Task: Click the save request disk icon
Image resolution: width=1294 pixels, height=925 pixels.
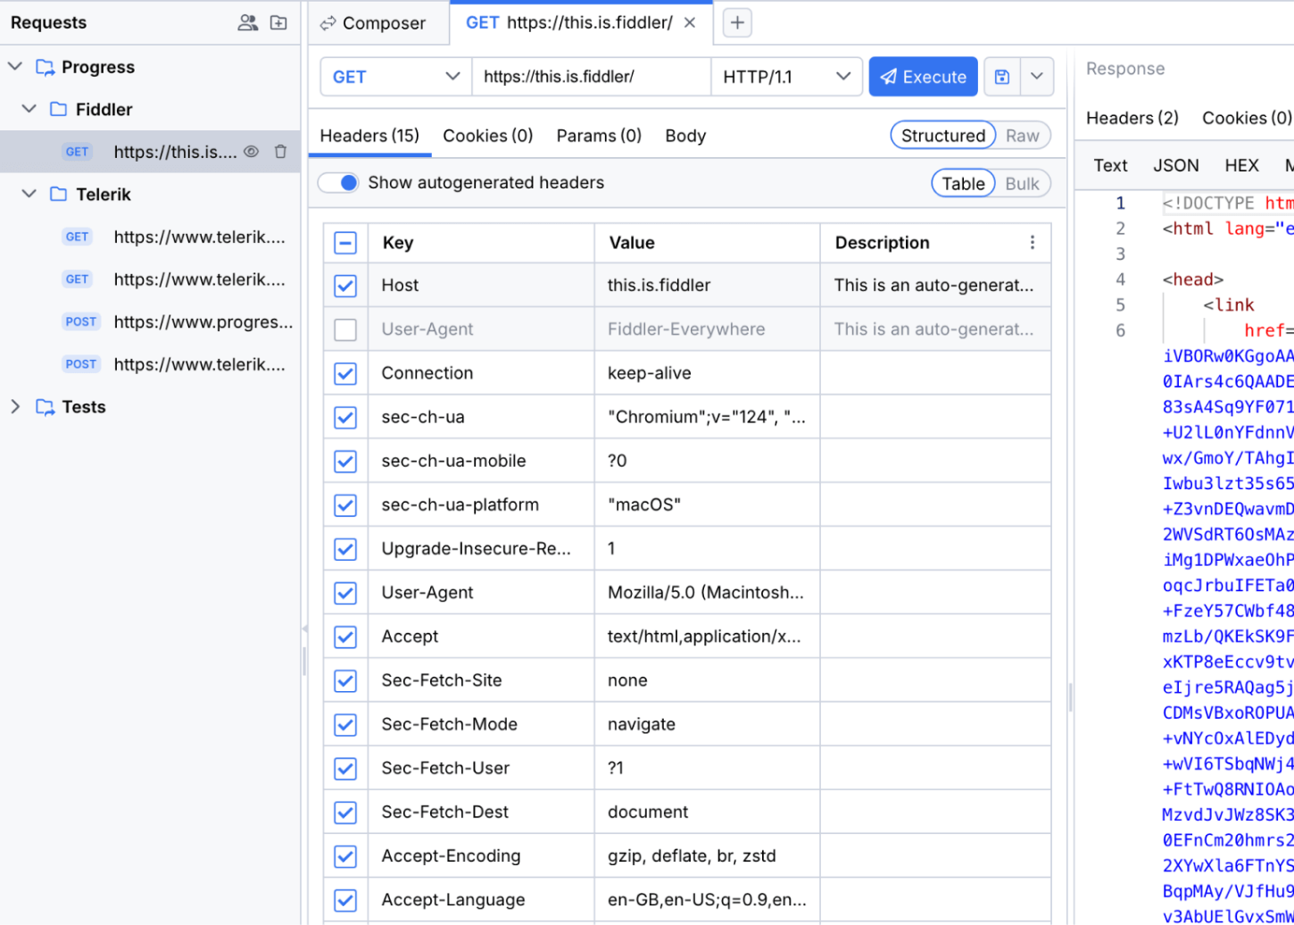Action: [x=1002, y=77]
